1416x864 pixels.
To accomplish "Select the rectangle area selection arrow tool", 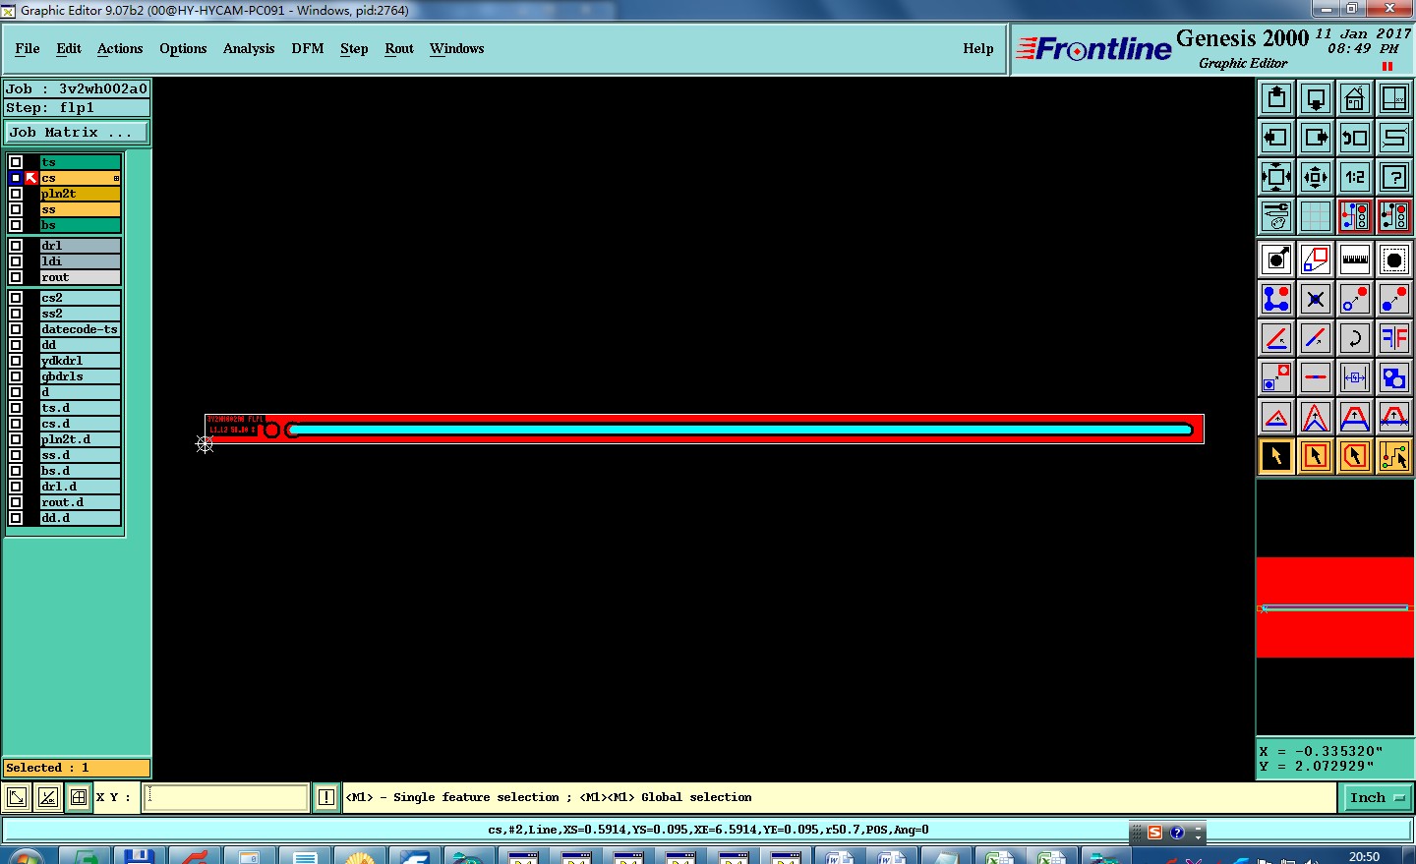I will coord(1316,456).
